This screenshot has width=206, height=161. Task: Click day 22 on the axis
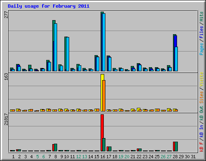pos(139,157)
